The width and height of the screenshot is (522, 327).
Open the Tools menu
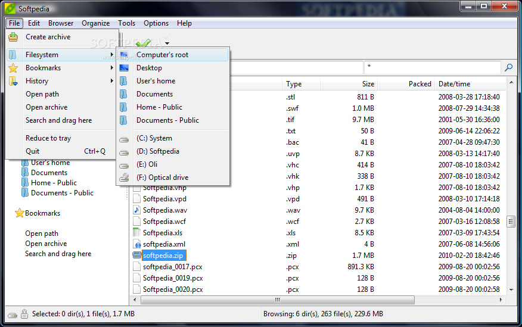tap(126, 23)
